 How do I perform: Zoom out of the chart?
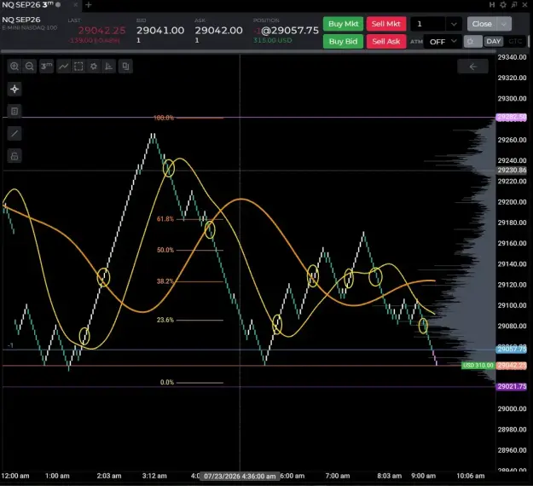tap(30, 67)
